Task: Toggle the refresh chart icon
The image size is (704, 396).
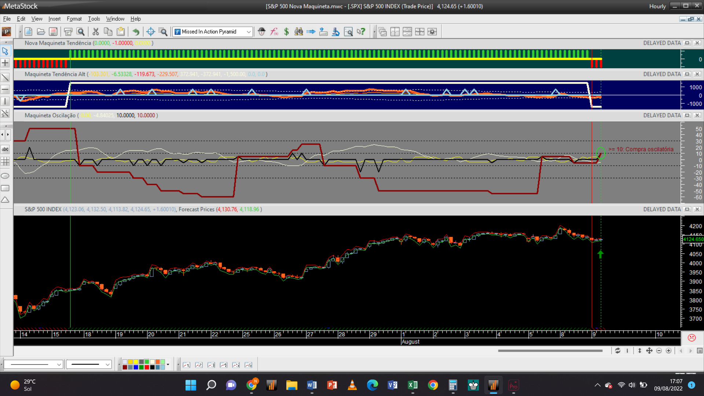Action: (x=618, y=351)
